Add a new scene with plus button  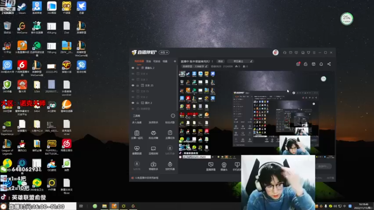point(175,61)
